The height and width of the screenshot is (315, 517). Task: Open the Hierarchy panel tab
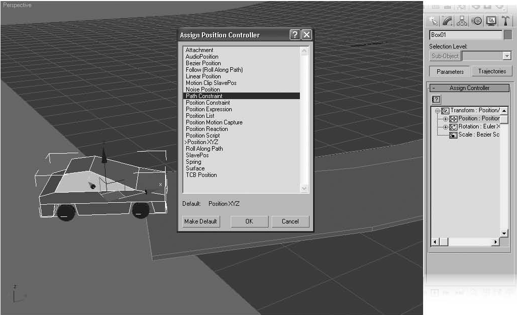[462, 21]
